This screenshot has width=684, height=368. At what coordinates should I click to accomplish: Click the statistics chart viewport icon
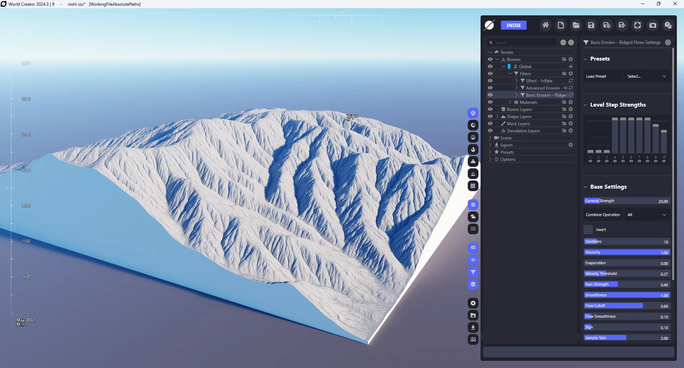(x=473, y=339)
